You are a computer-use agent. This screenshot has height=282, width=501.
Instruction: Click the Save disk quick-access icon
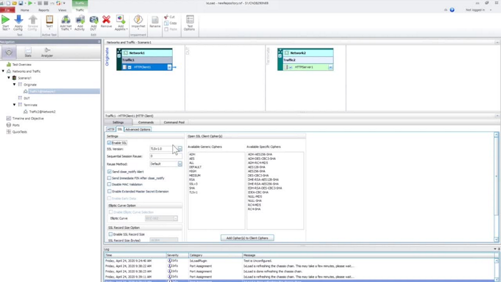point(21,3)
